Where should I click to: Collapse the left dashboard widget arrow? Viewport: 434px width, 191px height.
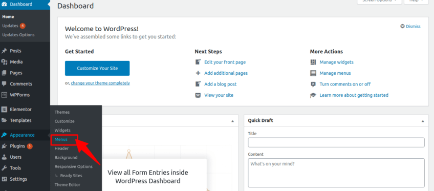point(232,121)
